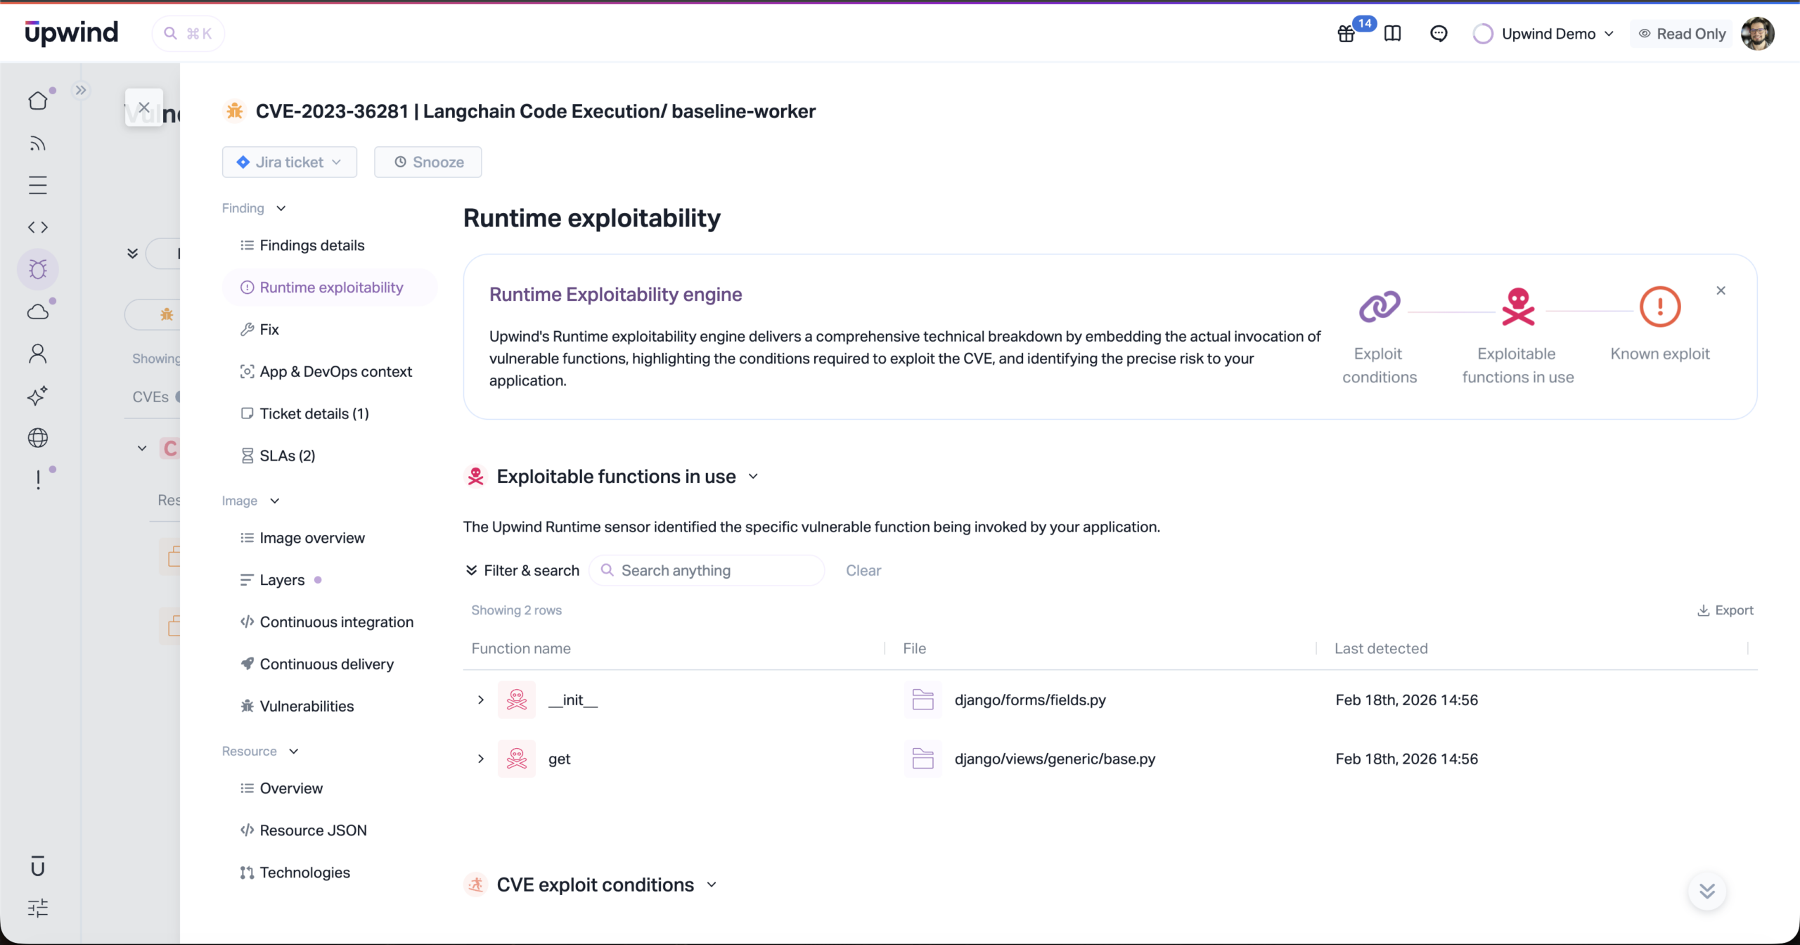Open the Jira ticket dropdown

(x=290, y=162)
